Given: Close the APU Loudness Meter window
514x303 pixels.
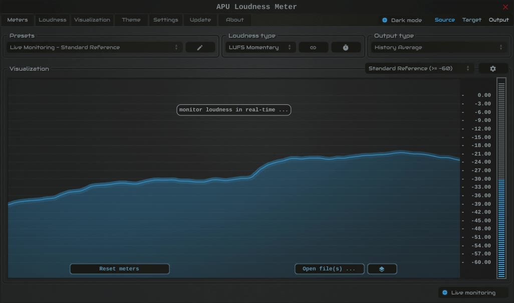Looking at the screenshot, I should pyautogui.click(x=505, y=7).
